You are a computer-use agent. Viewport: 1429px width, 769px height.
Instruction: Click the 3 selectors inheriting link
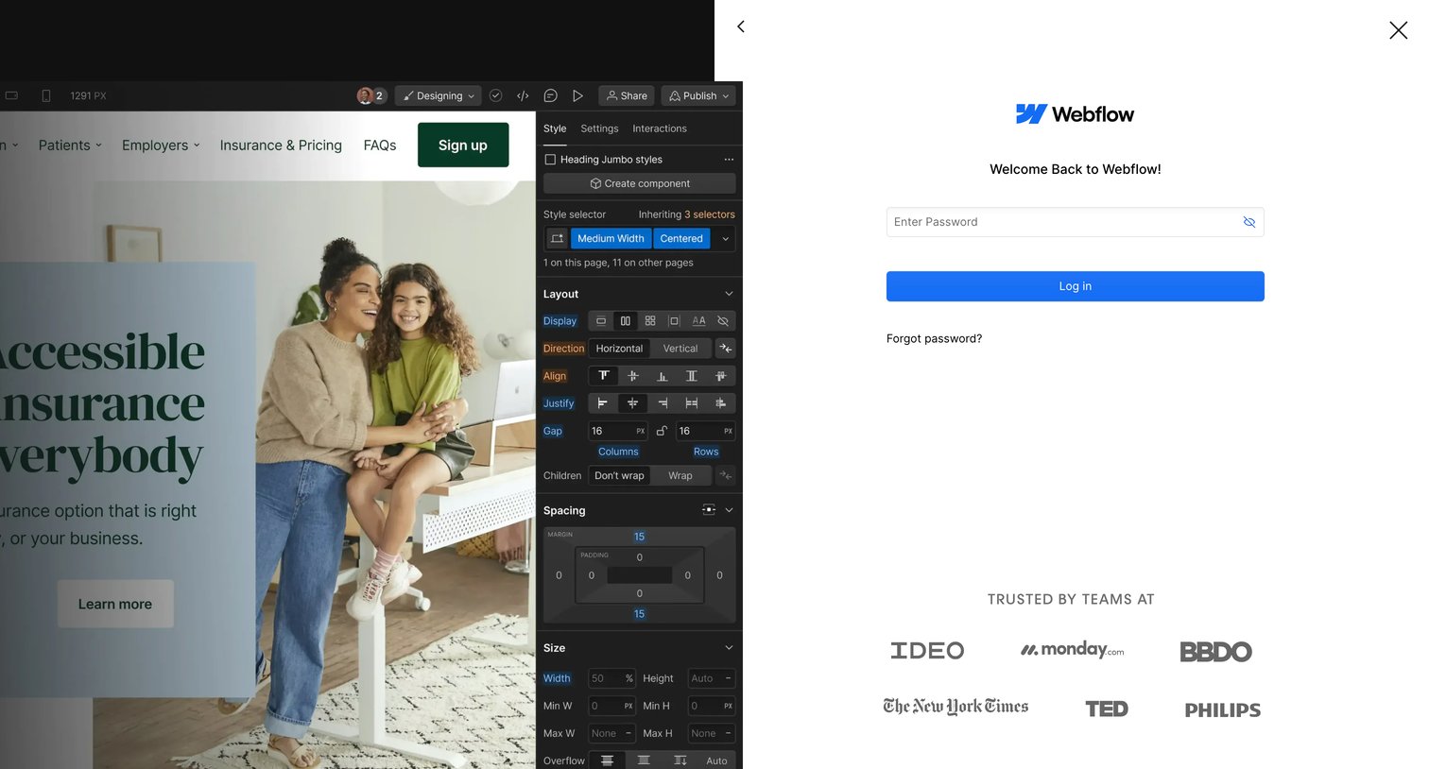(709, 214)
